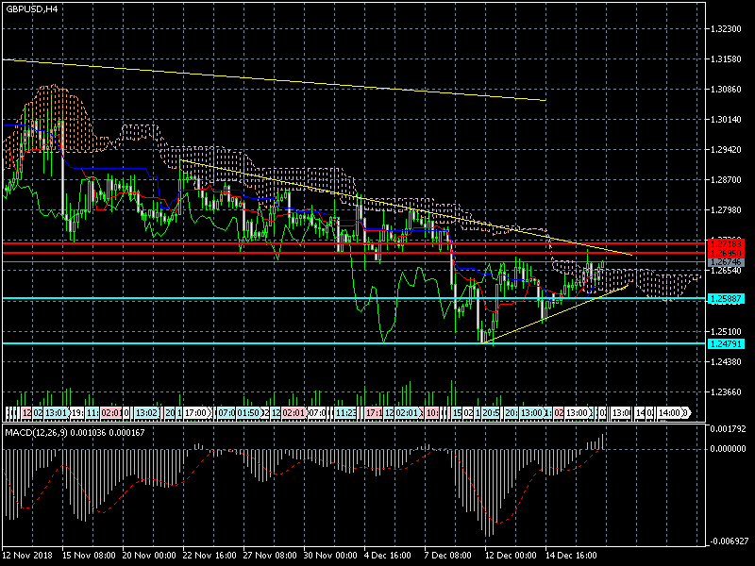755x566 pixels.
Task: Click the cyan 1.24791 price tag
Action: coord(727,343)
